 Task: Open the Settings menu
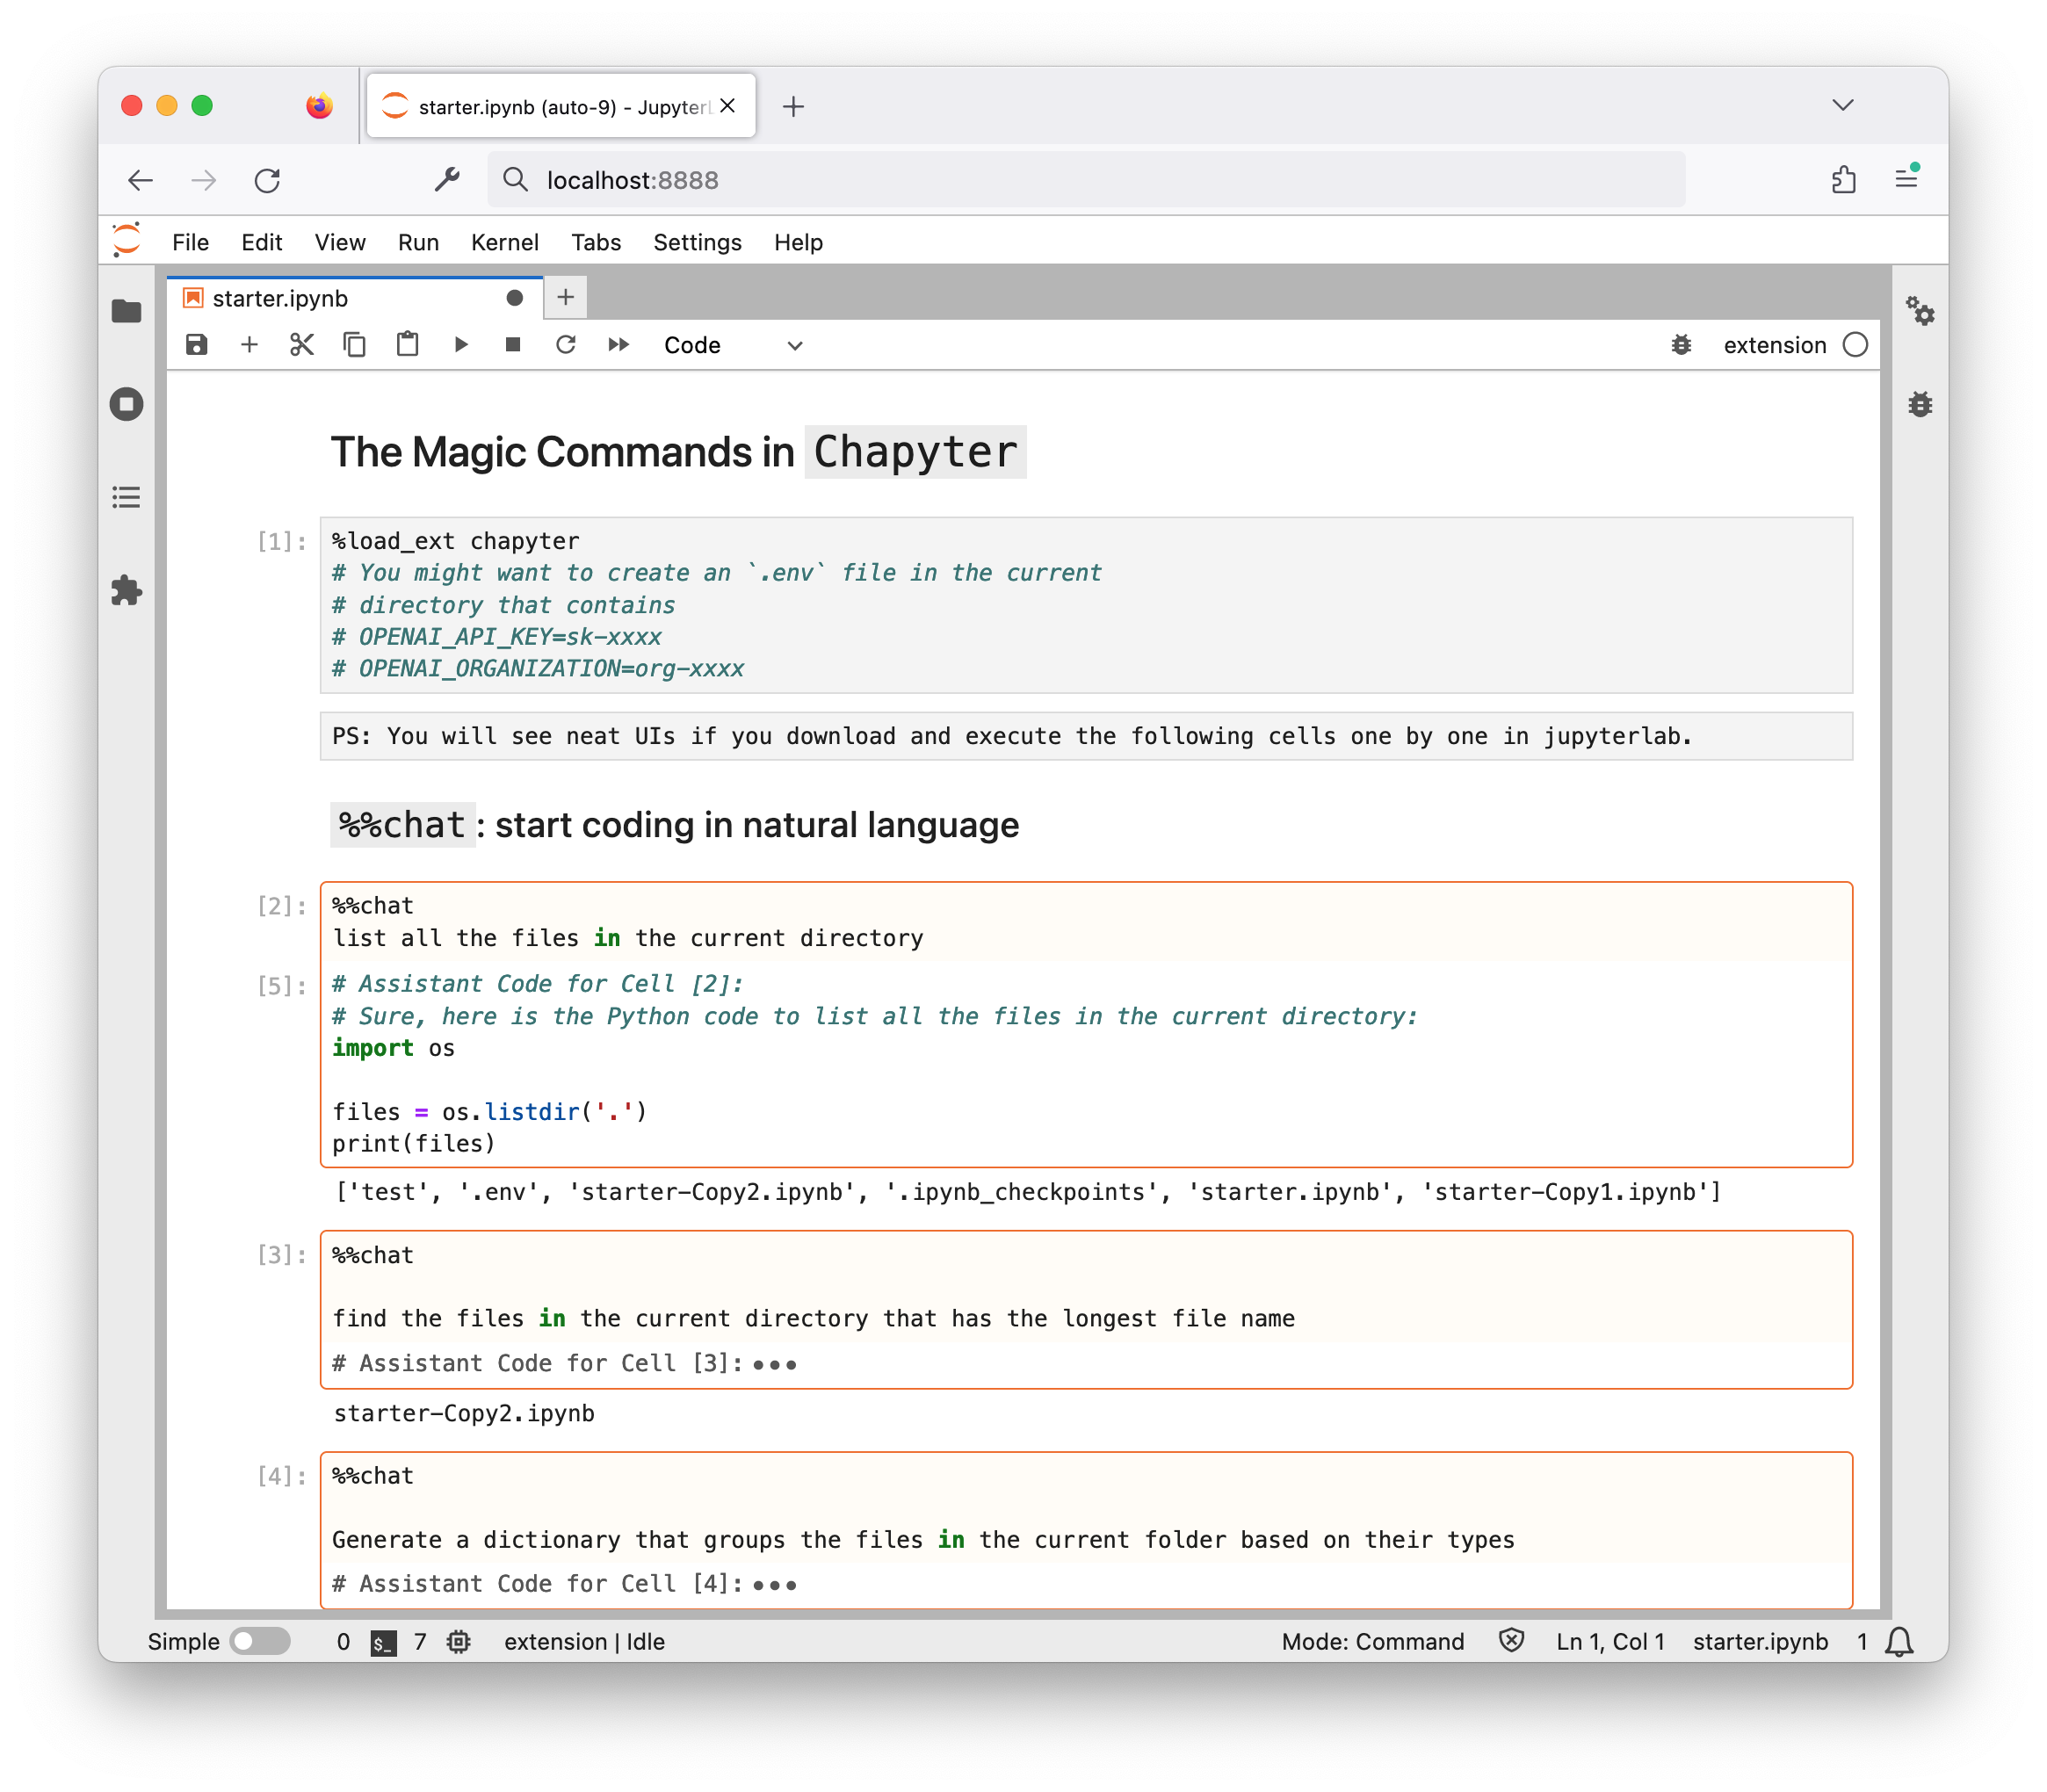pos(697,242)
